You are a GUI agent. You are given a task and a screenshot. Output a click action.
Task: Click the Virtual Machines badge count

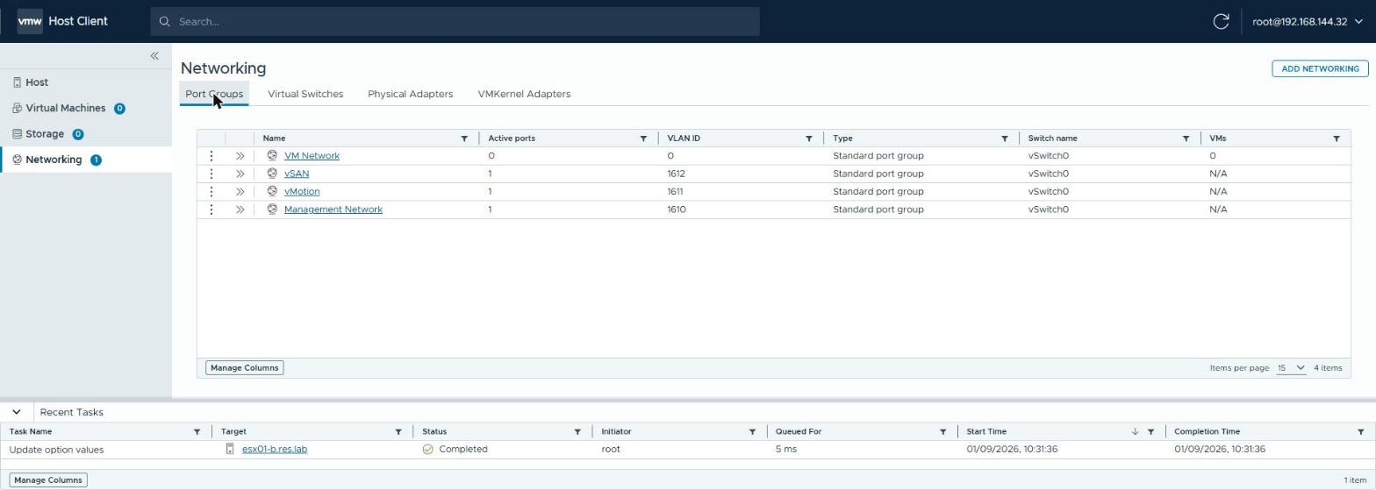point(119,109)
